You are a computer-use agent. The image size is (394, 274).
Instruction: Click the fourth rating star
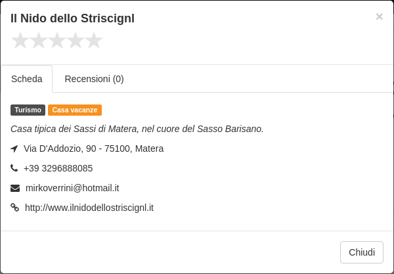(x=76, y=41)
